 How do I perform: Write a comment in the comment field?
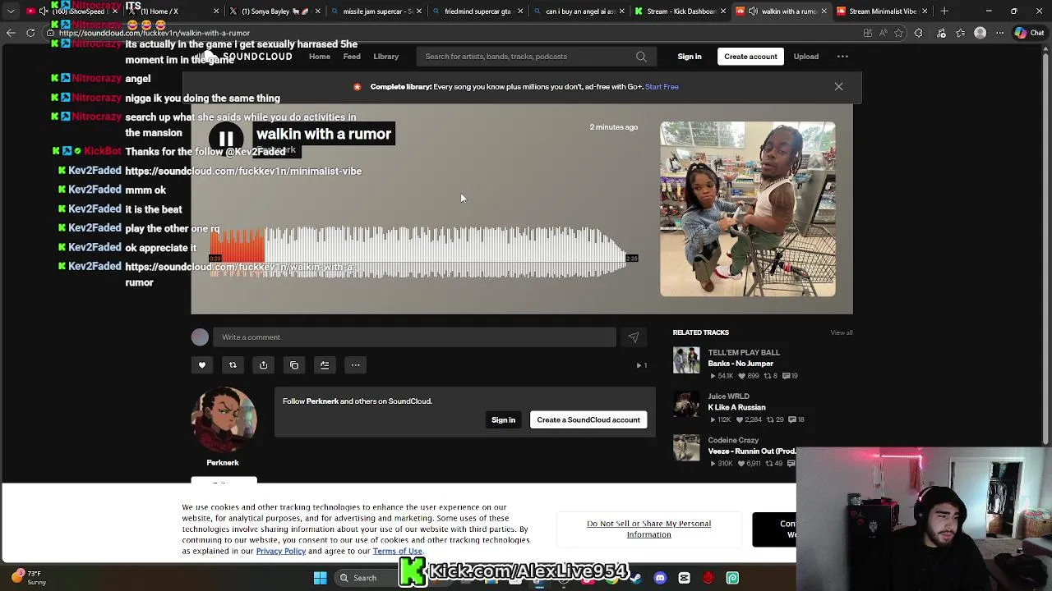pos(414,337)
